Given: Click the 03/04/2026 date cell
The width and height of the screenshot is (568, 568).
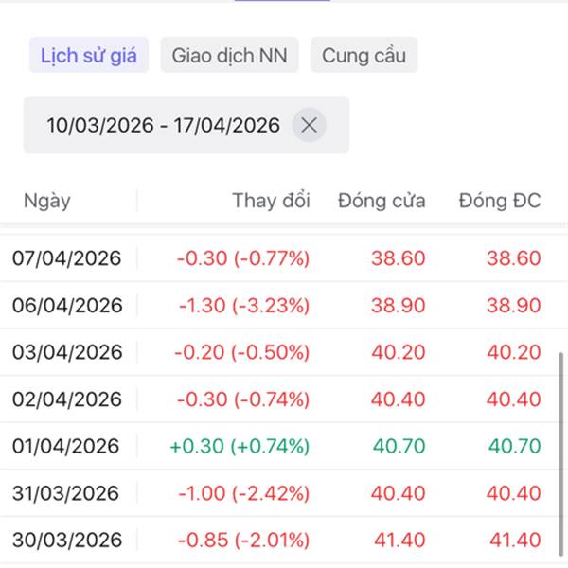Looking at the screenshot, I should coord(67,352).
